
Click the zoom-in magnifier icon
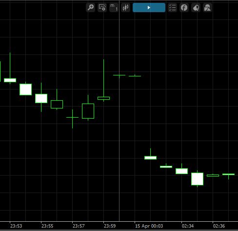(x=90, y=8)
